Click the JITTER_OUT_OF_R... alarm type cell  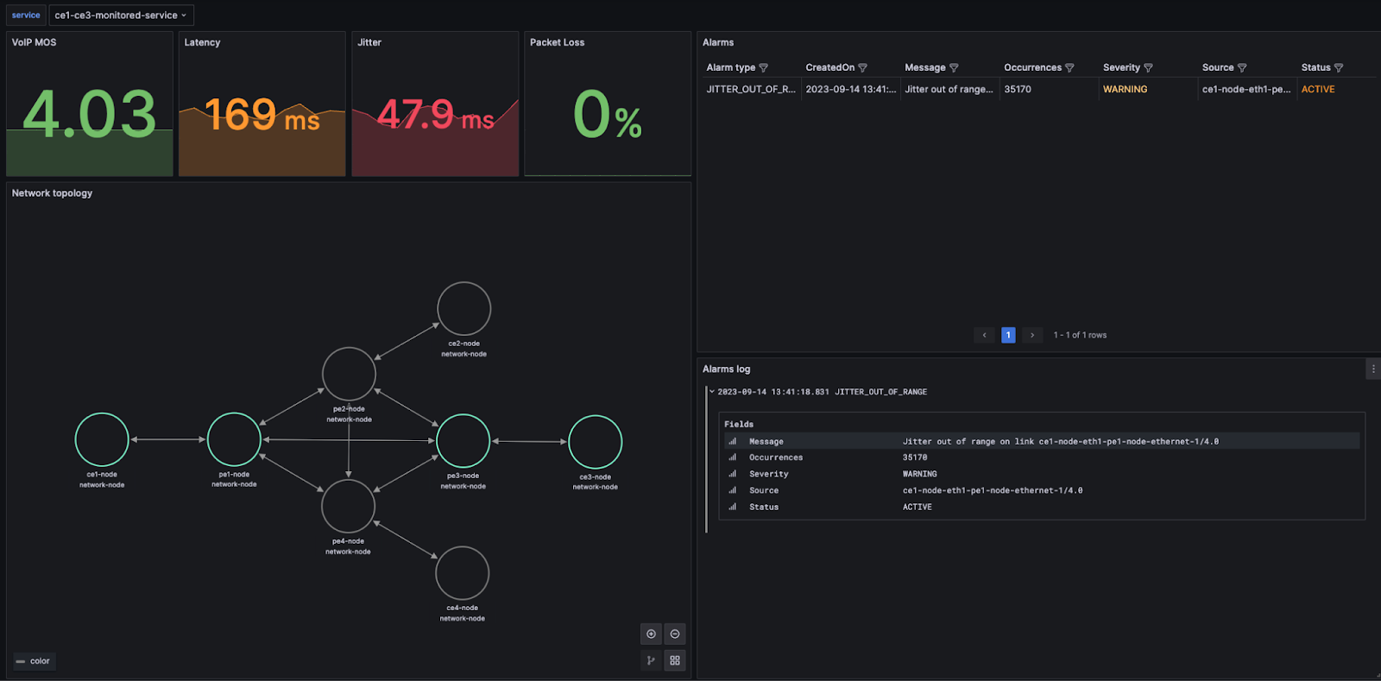click(751, 89)
